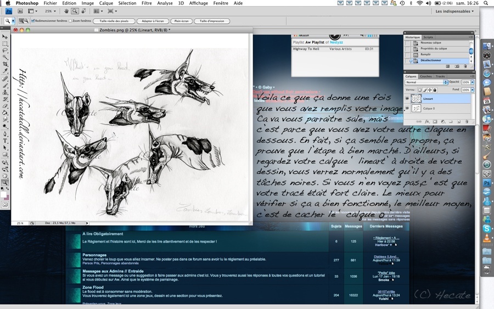Delete current state in Historique panel
This screenshot has width=494, height=309.
(x=465, y=66)
